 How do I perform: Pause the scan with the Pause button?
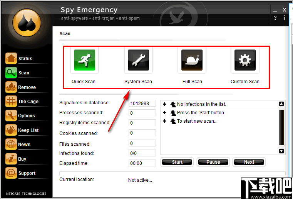coord(213,162)
